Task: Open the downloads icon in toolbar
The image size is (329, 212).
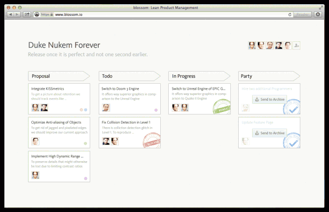Action: [318, 14]
